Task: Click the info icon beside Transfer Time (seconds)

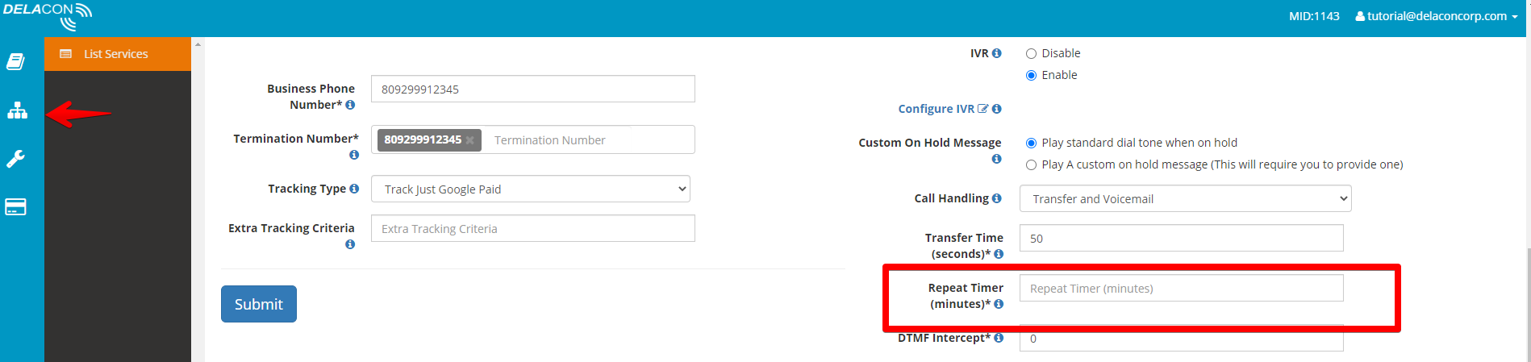Action: point(999,254)
